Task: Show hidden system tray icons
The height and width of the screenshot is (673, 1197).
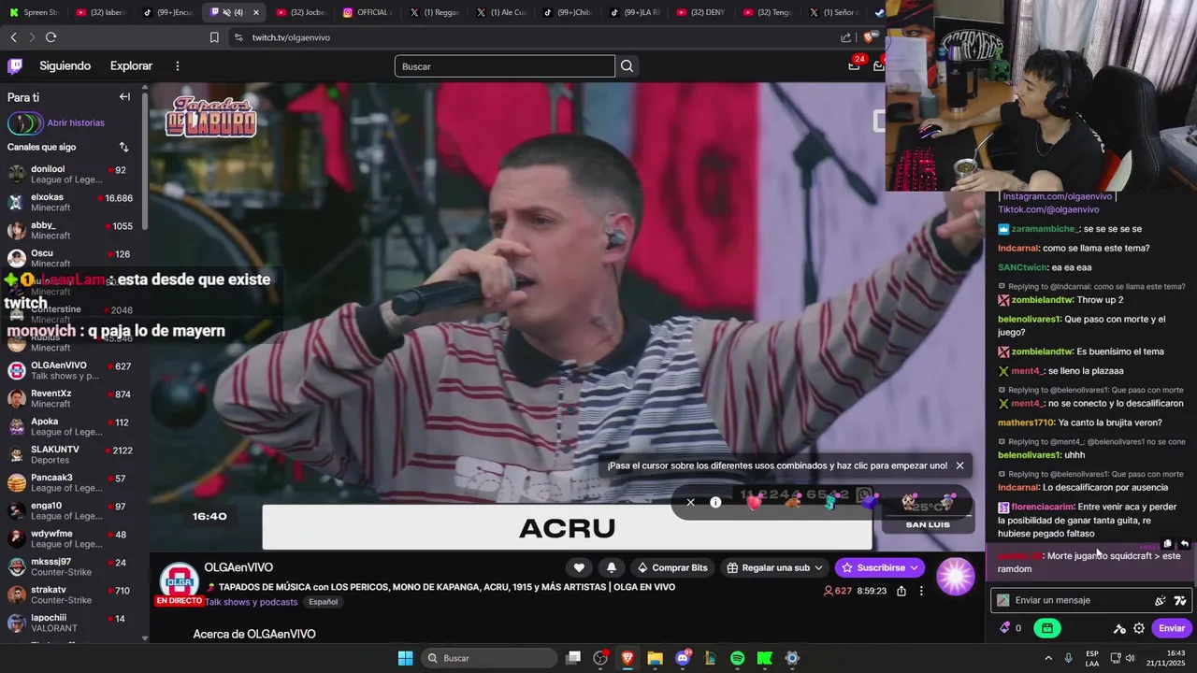Action: point(1047,658)
